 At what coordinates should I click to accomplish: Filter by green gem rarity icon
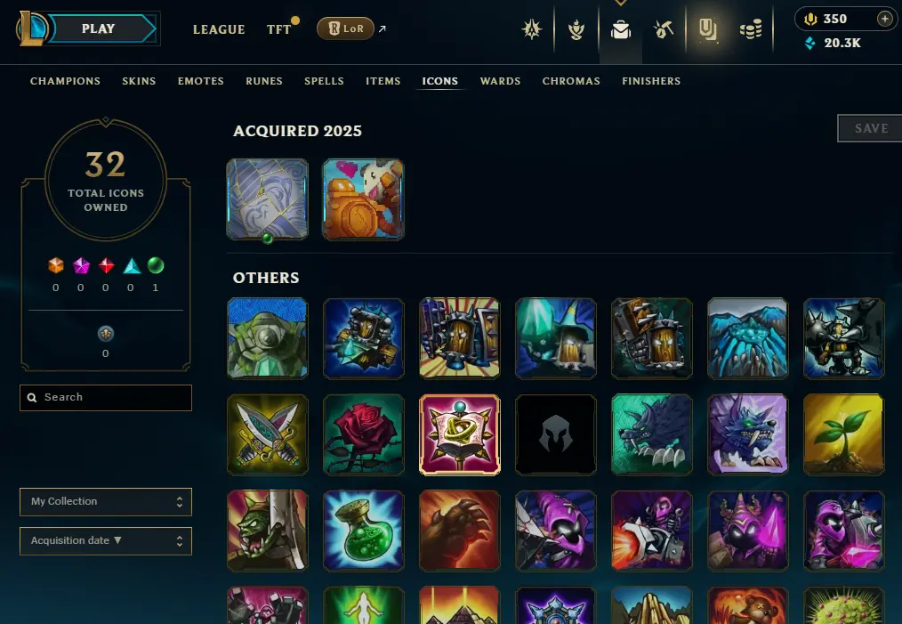pos(156,265)
